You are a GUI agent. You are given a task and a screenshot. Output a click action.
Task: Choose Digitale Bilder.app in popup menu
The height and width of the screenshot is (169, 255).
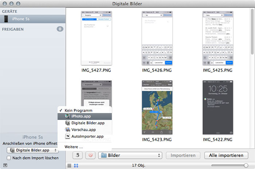pos(85,123)
